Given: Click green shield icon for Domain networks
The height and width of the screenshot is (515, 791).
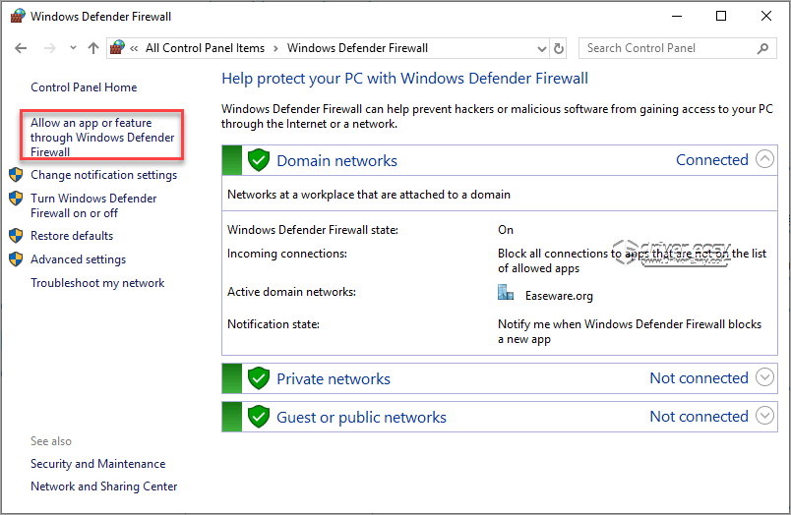Looking at the screenshot, I should click(259, 160).
